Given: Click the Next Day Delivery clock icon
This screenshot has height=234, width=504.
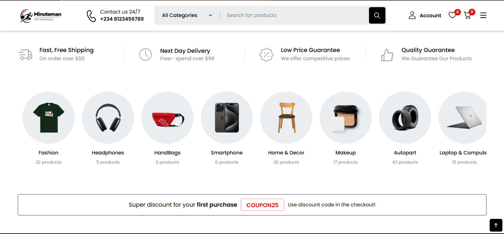Looking at the screenshot, I should click(145, 54).
